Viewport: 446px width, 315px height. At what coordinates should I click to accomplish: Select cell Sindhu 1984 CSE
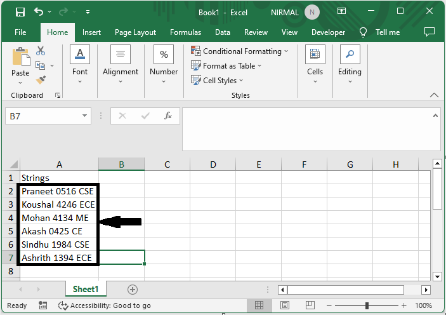[59, 245]
